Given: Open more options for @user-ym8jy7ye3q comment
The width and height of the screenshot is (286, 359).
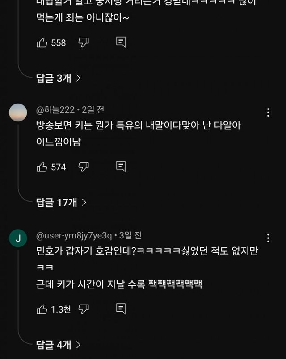Looking at the screenshot, I should click(x=268, y=238).
